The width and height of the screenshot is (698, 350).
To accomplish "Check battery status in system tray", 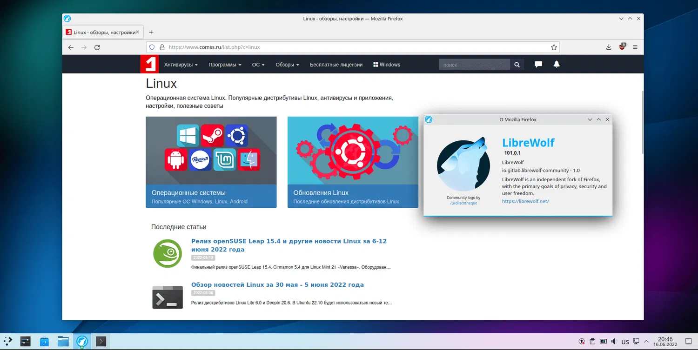I will tap(603, 342).
